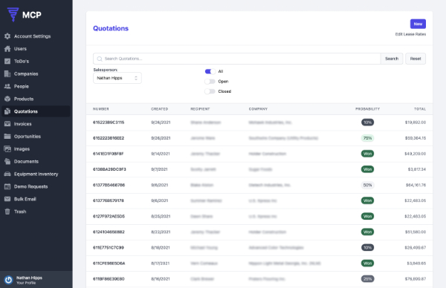Click the People group icon
This screenshot has width=446, height=288.
7,86
